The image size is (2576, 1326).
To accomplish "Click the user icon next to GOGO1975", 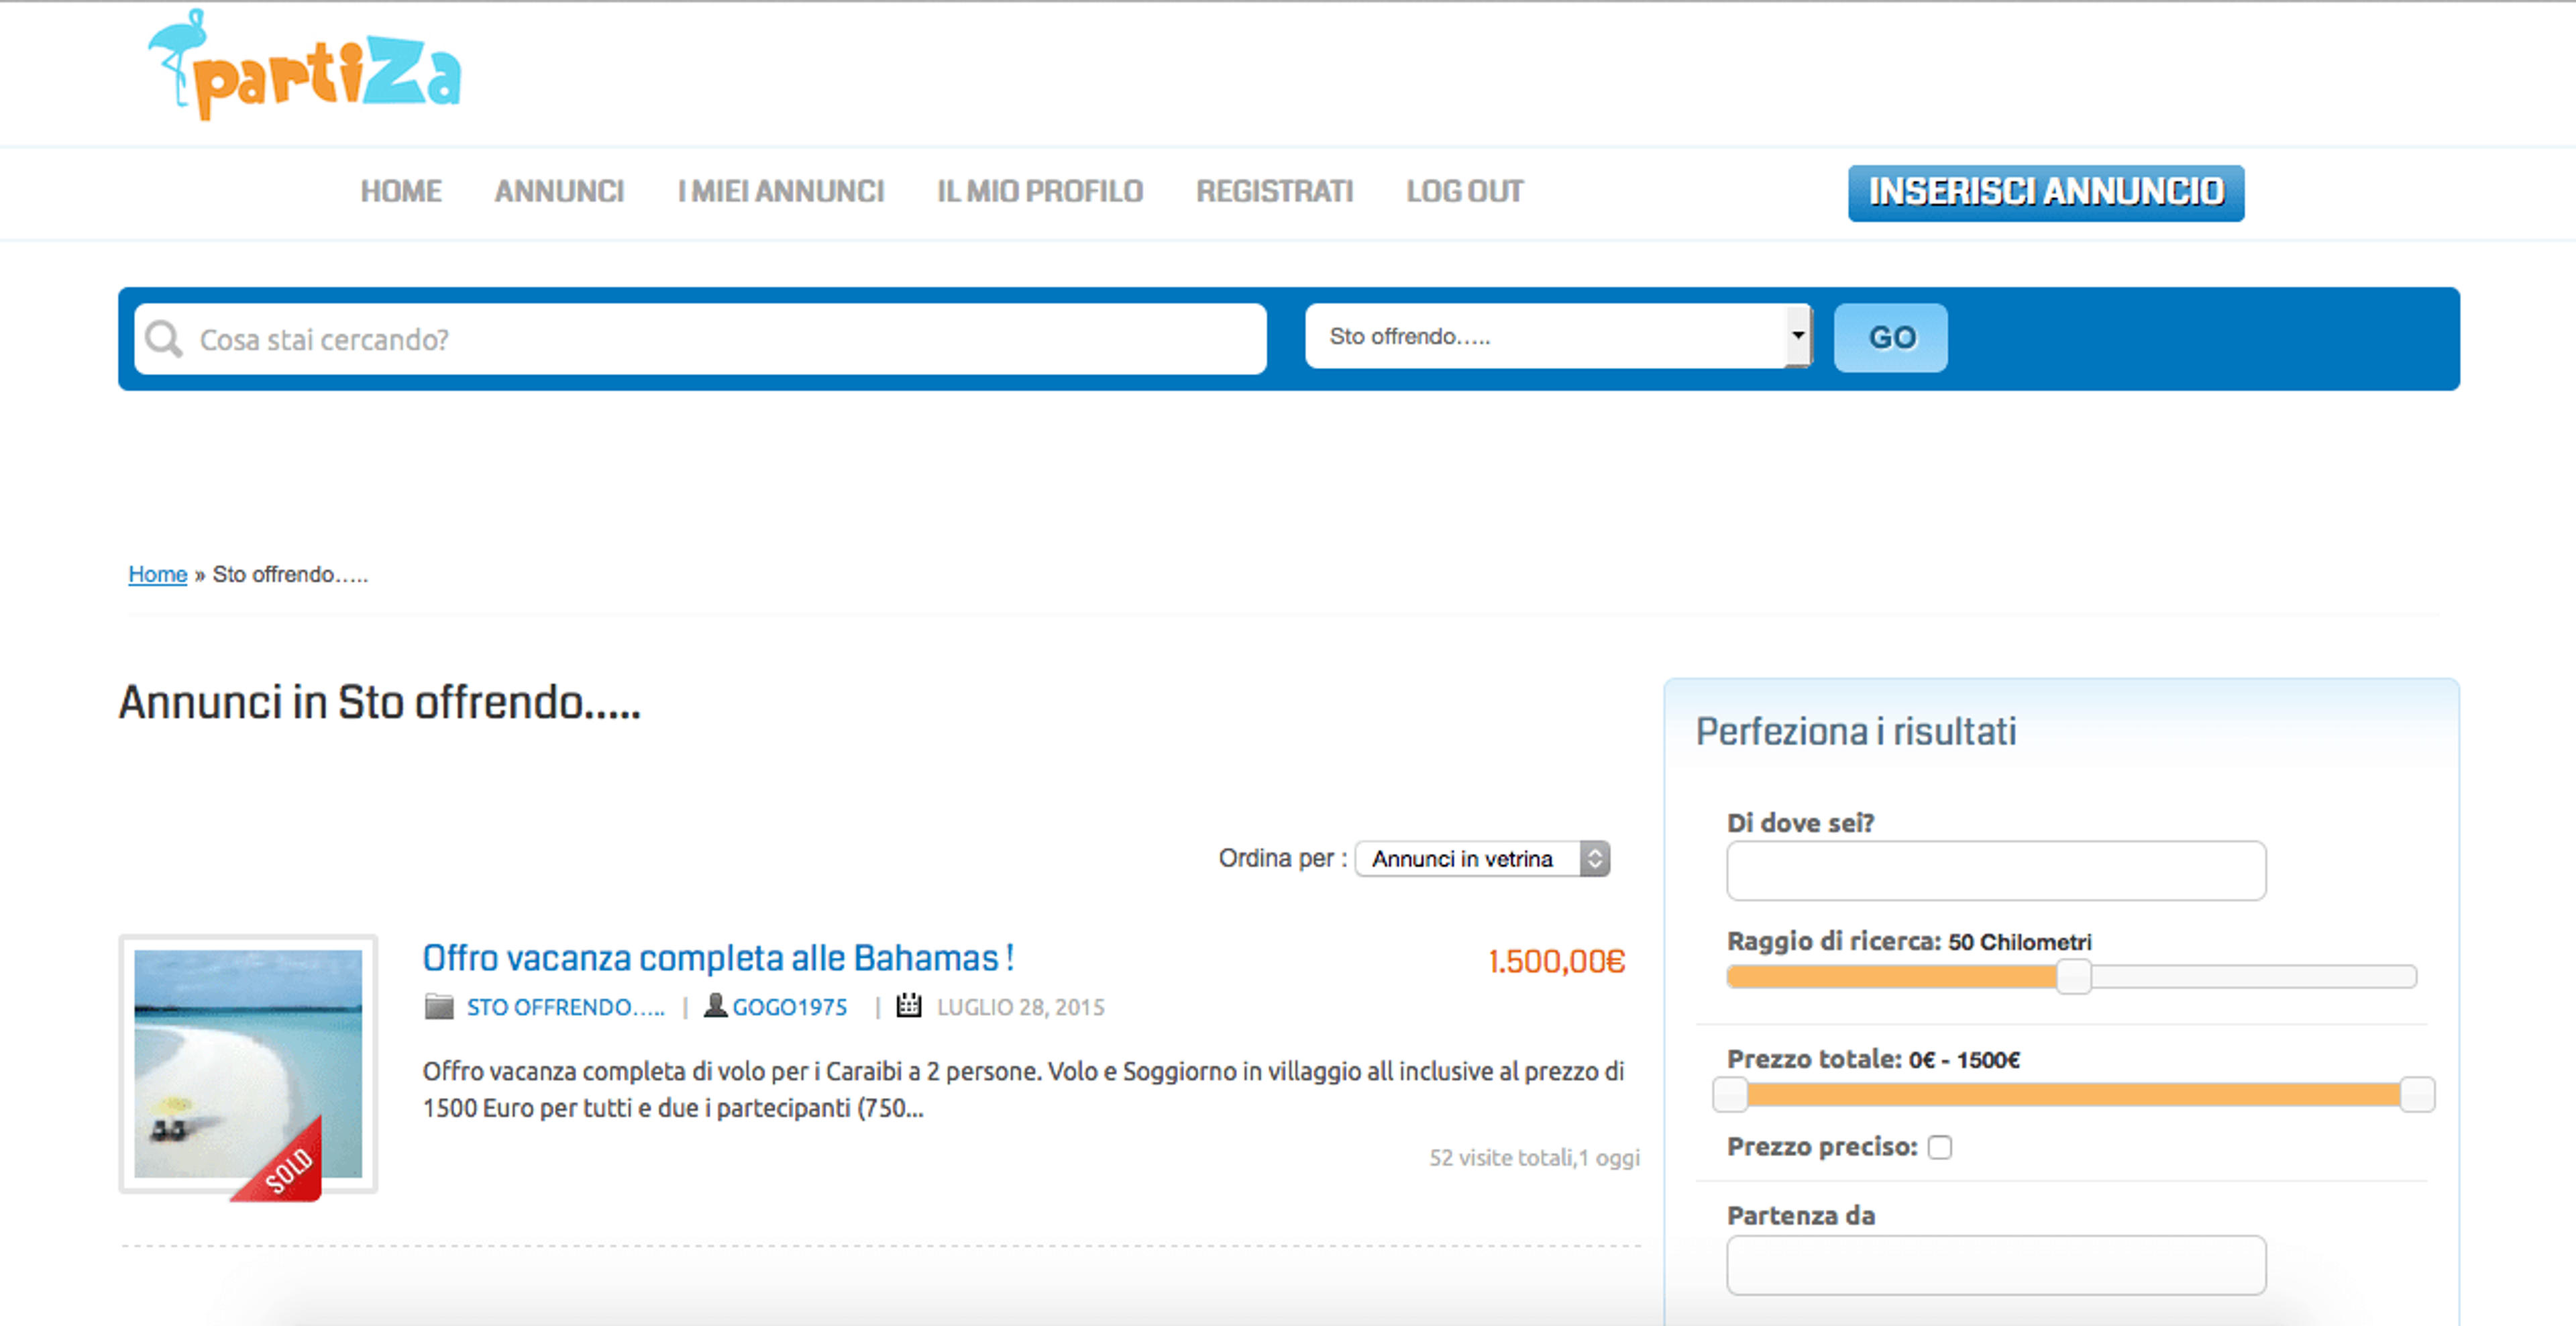I will (x=715, y=1005).
